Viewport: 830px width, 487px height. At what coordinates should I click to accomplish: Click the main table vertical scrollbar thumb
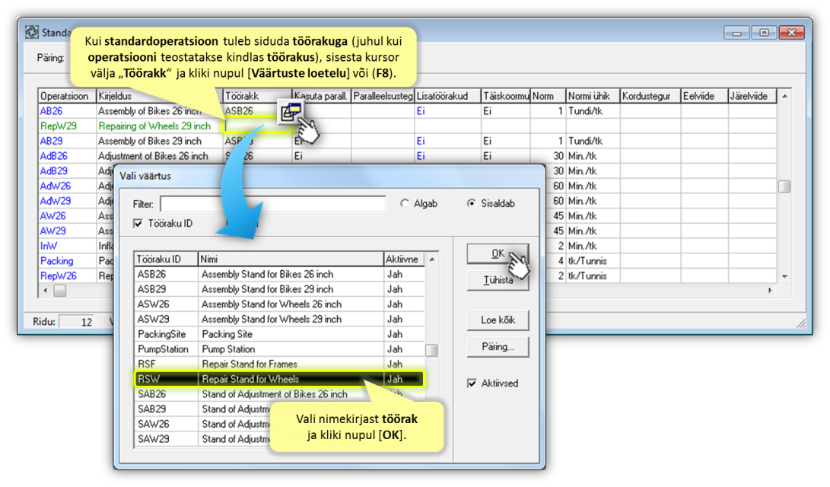[x=784, y=186]
